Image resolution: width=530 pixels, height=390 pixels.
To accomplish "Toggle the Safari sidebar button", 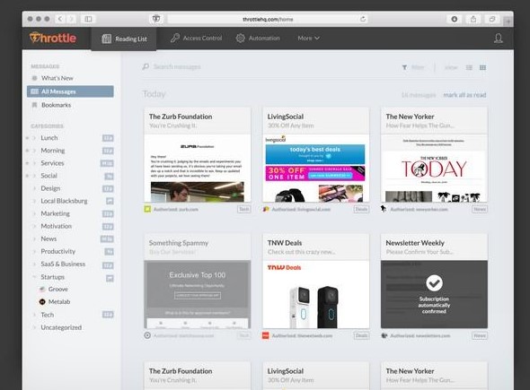I will coord(88,19).
